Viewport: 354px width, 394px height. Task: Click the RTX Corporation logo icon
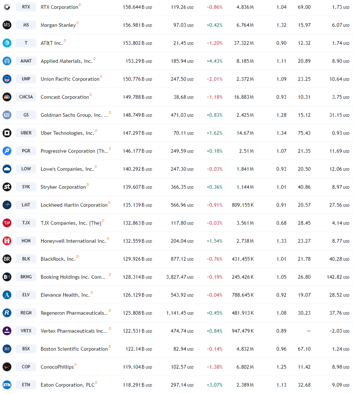(x=7, y=7)
